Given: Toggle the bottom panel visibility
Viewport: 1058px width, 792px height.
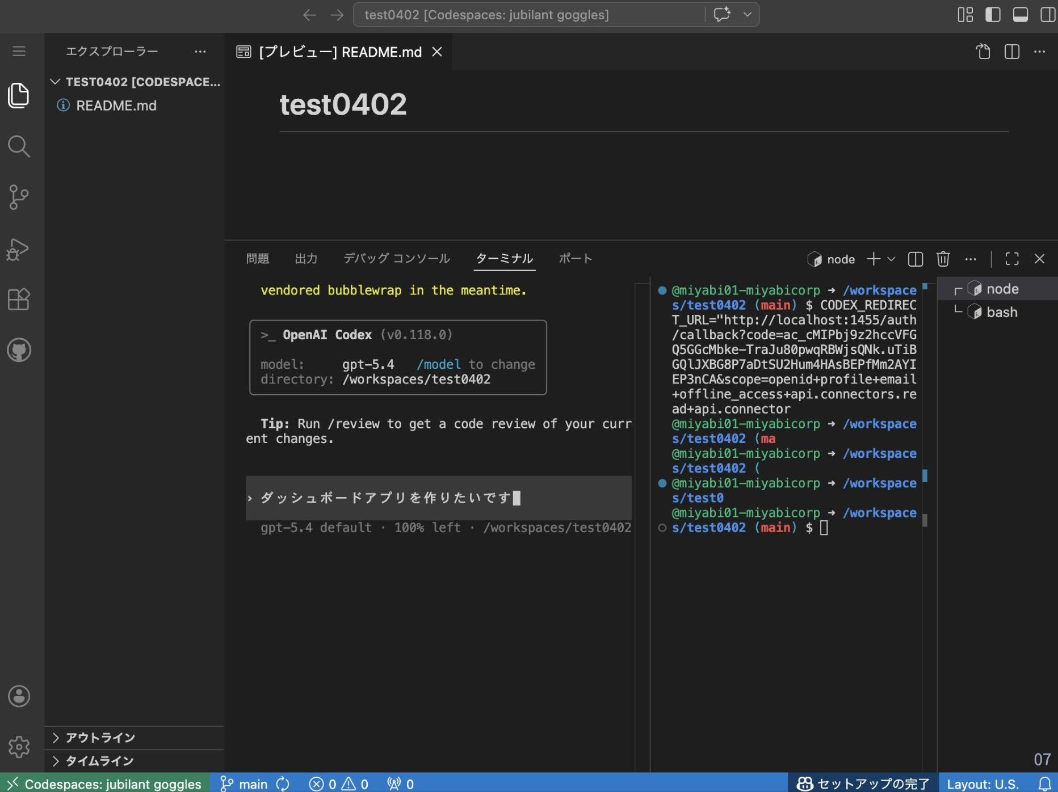Looking at the screenshot, I should 1021,15.
